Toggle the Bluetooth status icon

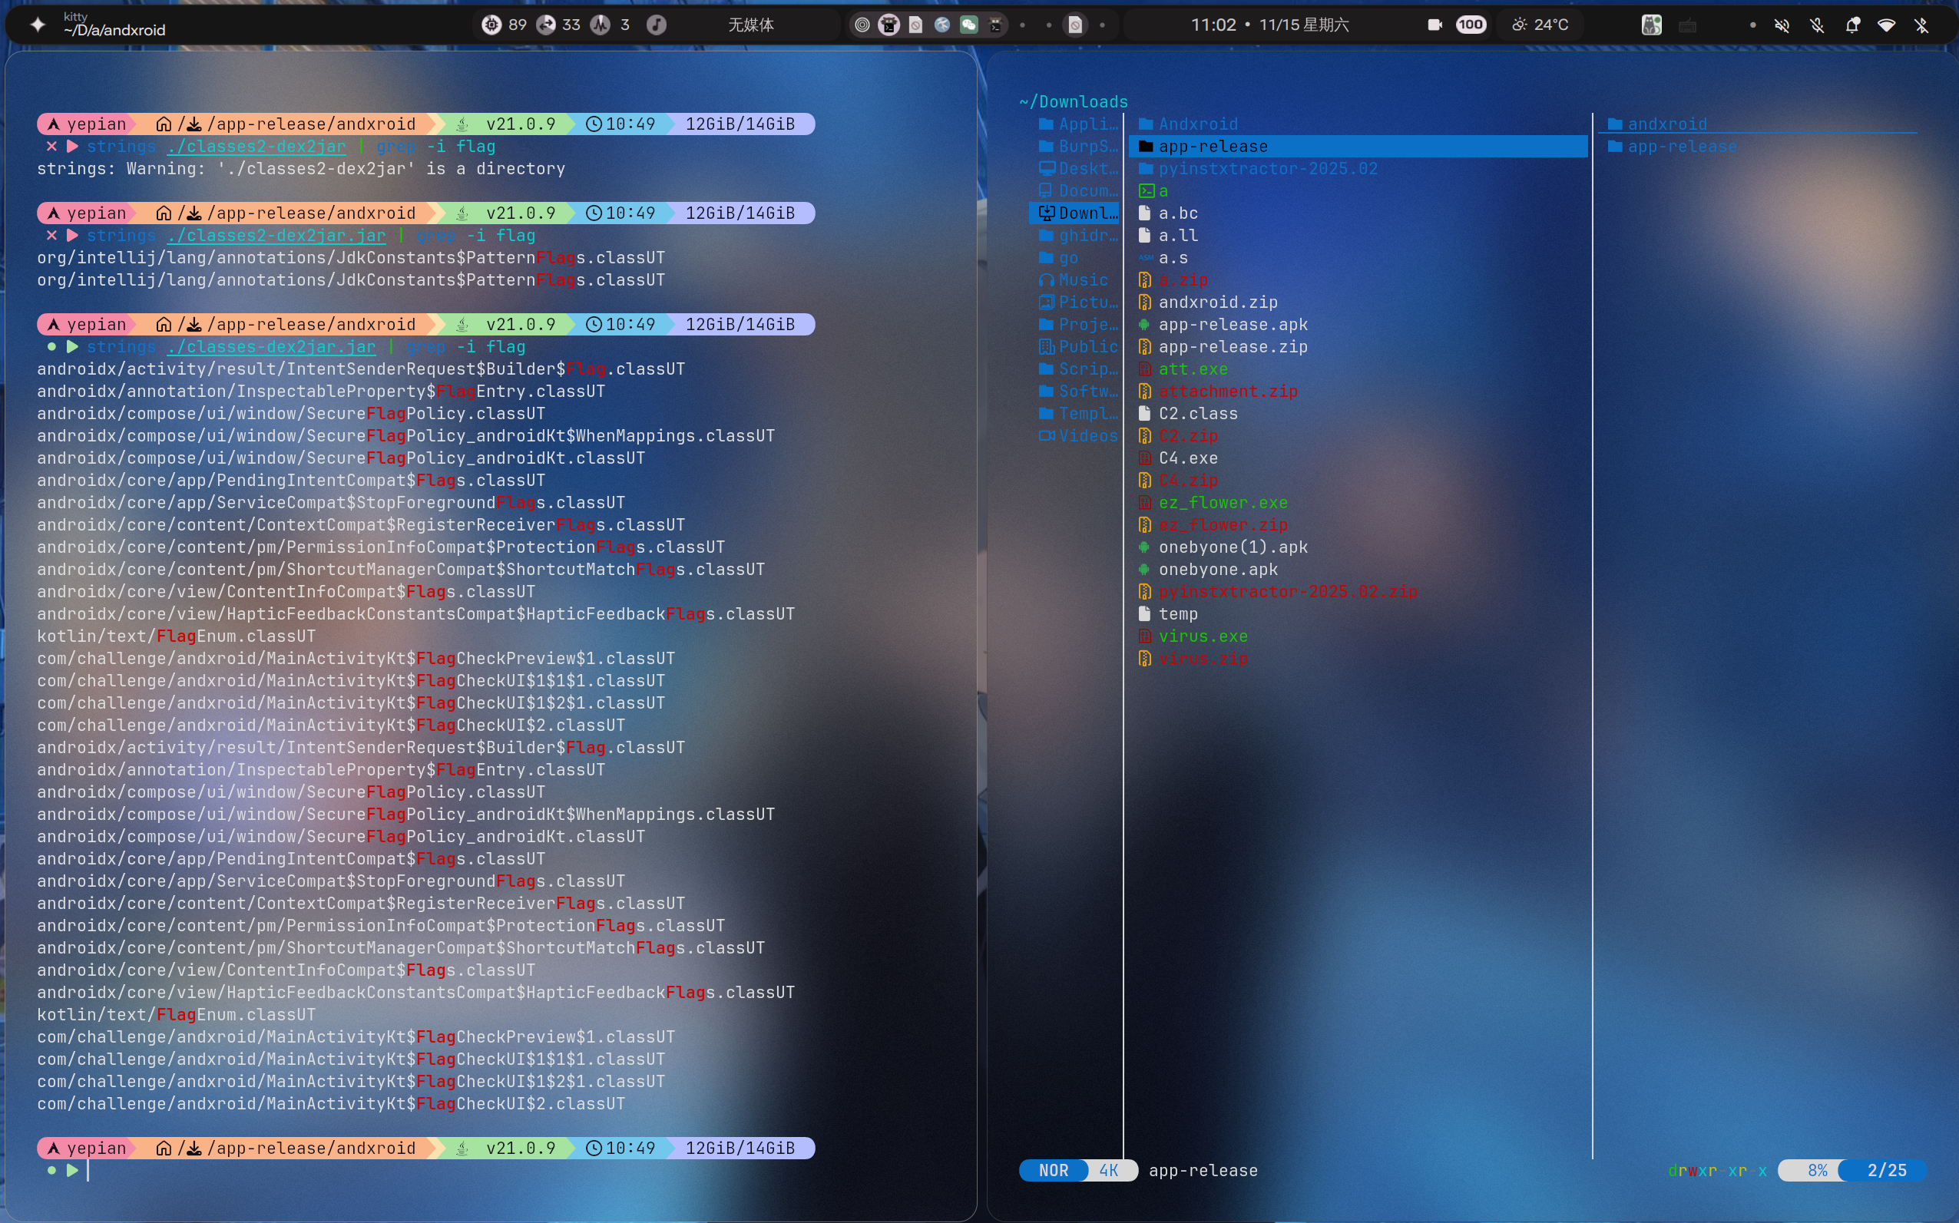click(1922, 25)
